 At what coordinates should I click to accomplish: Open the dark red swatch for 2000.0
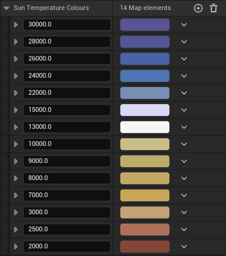click(x=145, y=247)
